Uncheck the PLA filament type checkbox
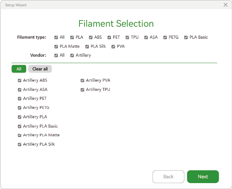Image resolution: width=232 pixels, height=189 pixels. coord(72,37)
